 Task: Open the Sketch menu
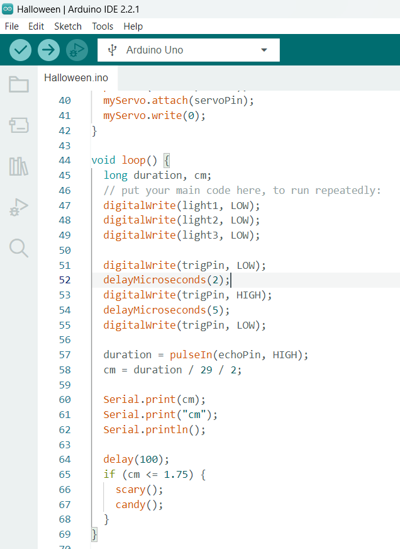point(68,26)
